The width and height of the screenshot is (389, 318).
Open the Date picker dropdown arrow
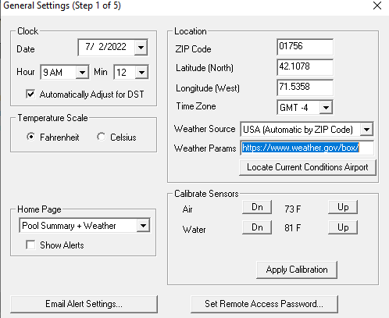click(x=141, y=48)
